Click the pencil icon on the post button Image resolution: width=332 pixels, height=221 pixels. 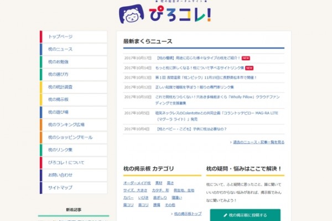tap(225, 215)
